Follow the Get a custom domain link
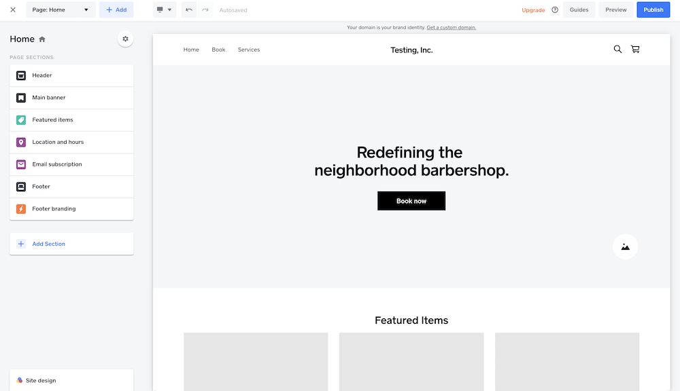This screenshot has height=391, width=680. tap(451, 27)
